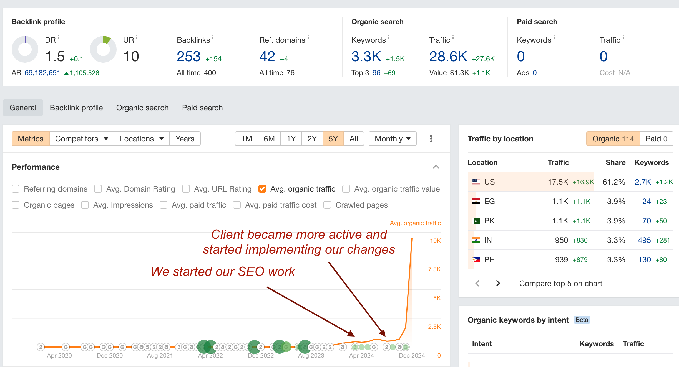Click the Pakistan flag icon
Screen dimensions: 679x367
coord(477,221)
